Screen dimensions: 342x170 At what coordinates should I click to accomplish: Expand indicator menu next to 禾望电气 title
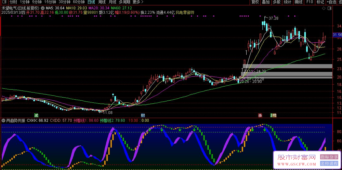pos(42,8)
